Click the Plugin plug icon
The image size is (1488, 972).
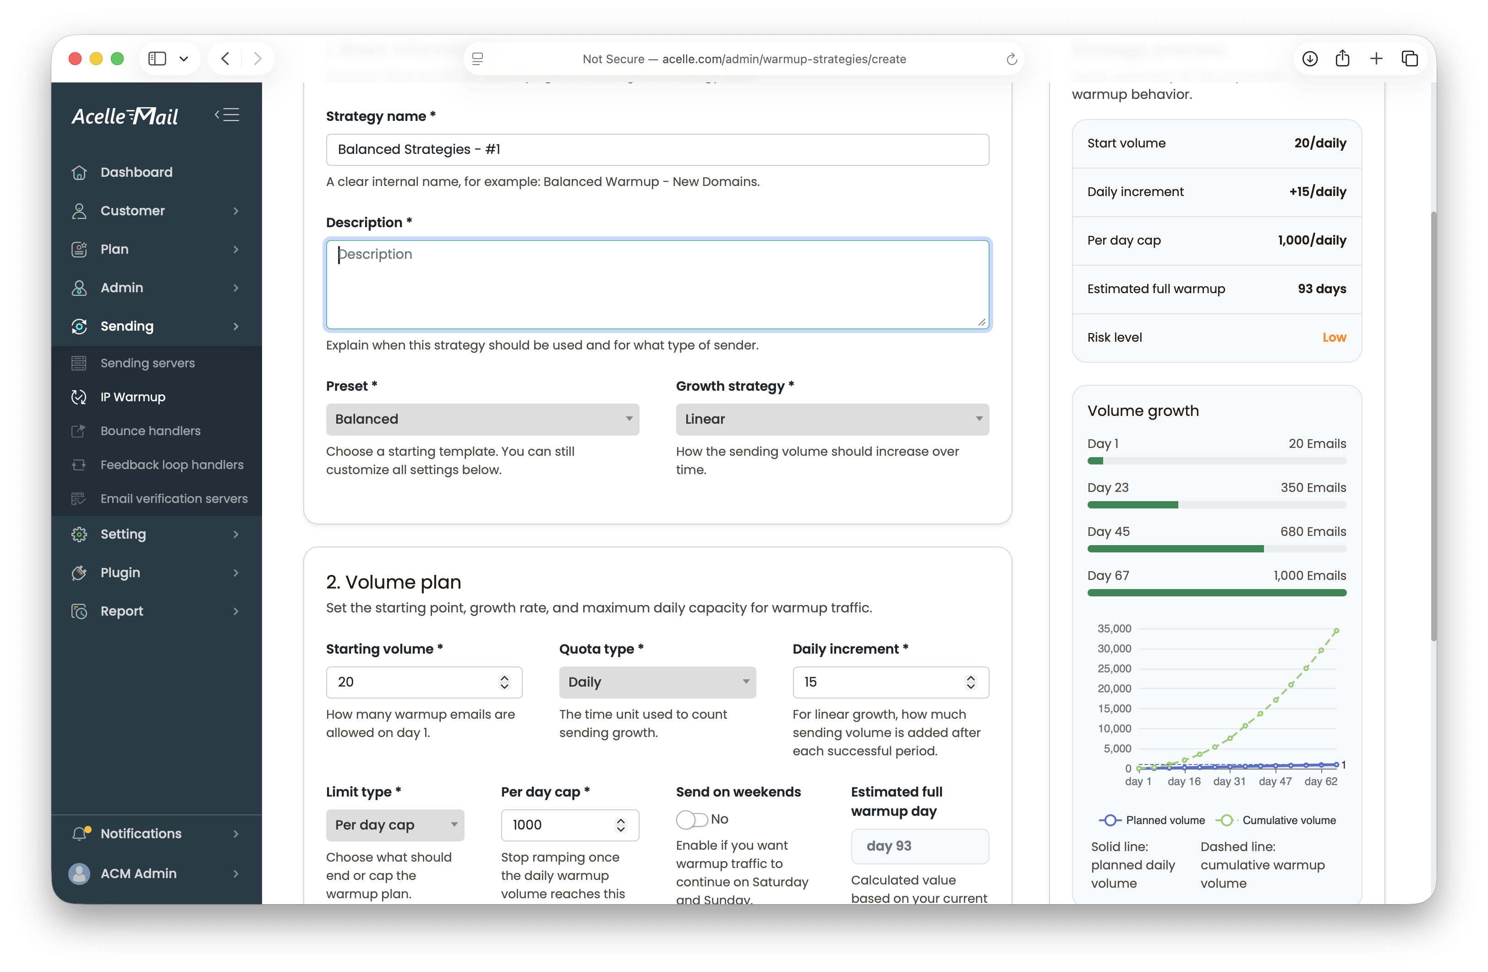79,573
